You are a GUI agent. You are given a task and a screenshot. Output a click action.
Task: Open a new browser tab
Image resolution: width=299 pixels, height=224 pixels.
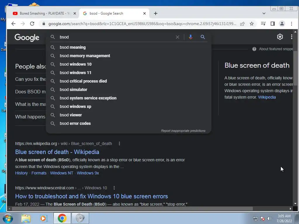[x=156, y=13]
